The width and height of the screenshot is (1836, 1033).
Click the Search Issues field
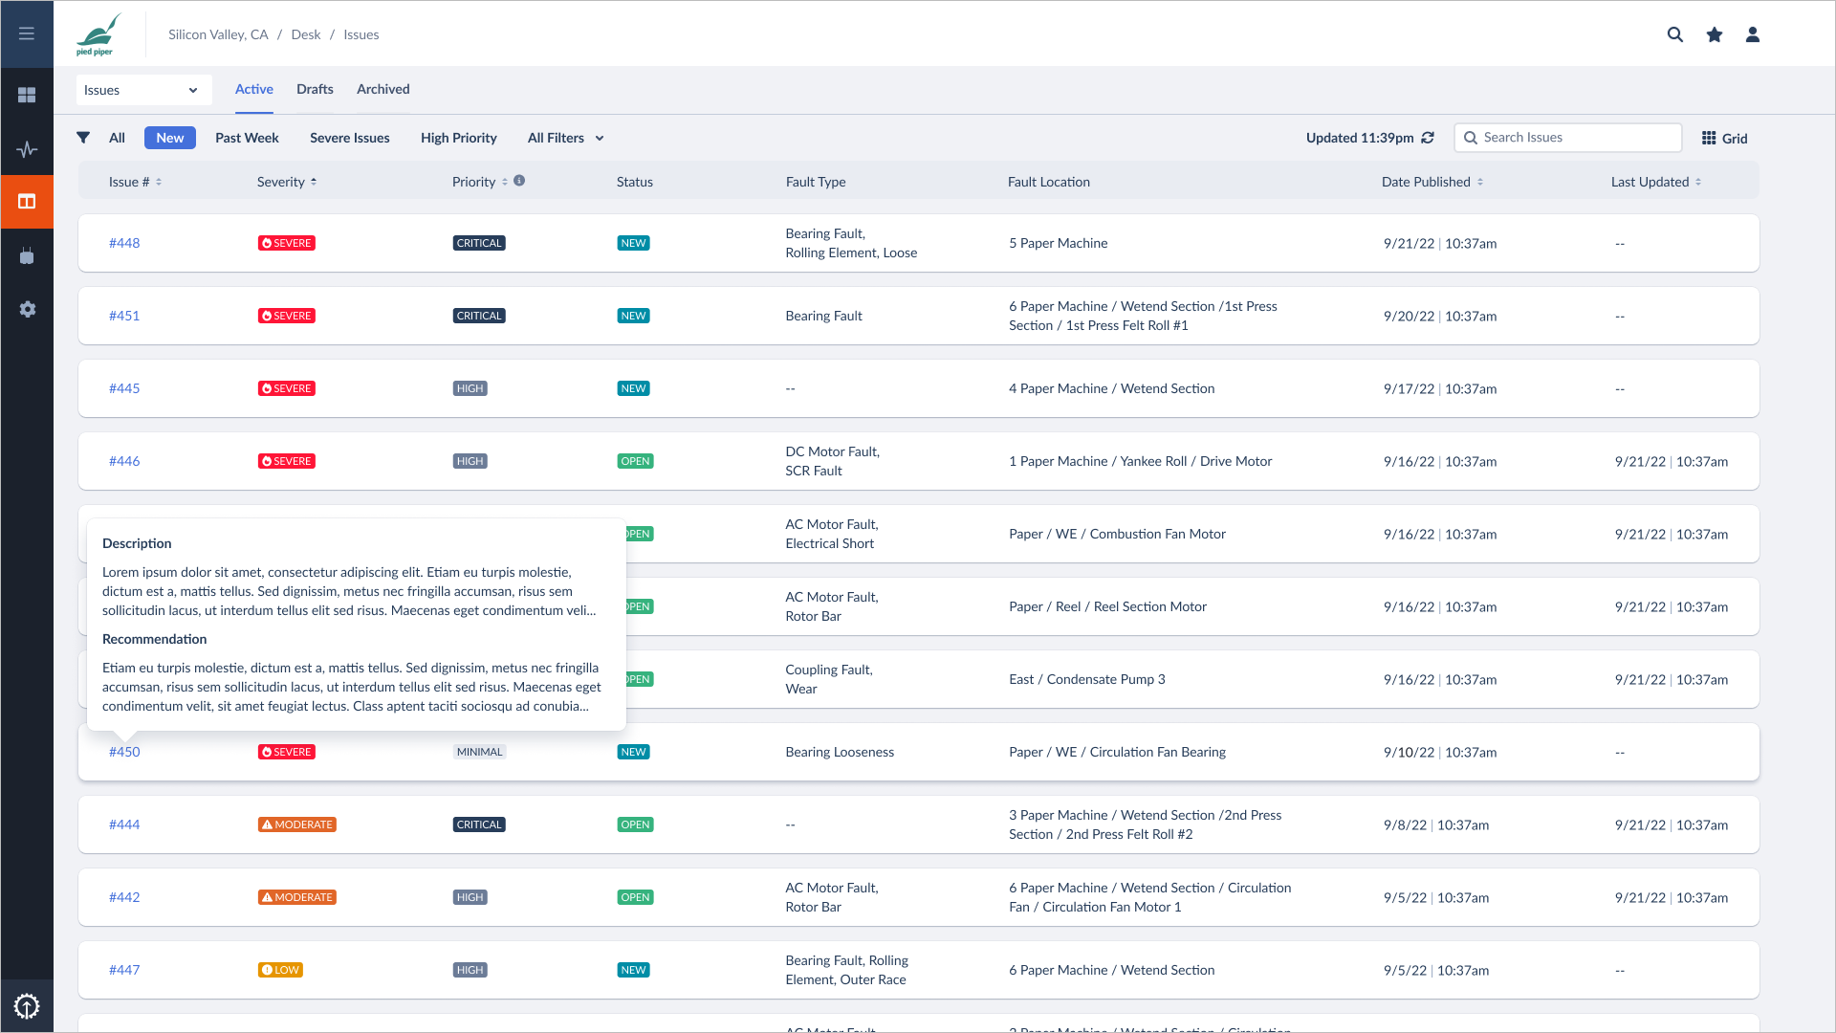1568,138
